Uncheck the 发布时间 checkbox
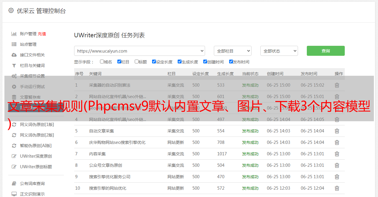Image resolution: width=378 pixels, height=197 pixels. tap(231, 62)
